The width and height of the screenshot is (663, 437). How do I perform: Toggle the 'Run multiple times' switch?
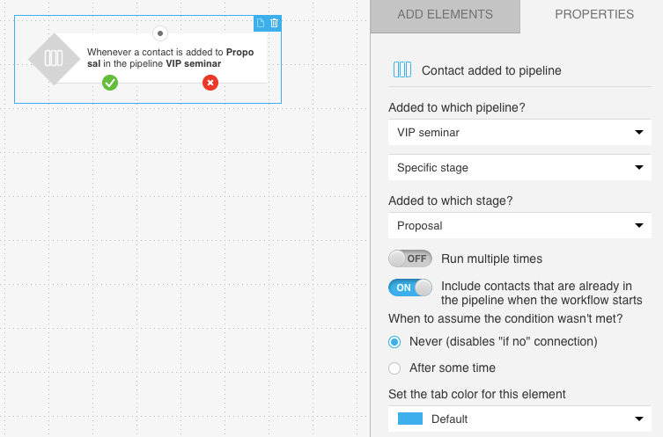(x=410, y=259)
